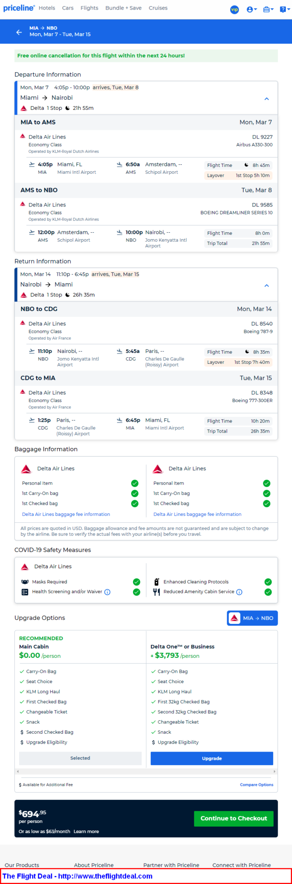
Task: Click the blue Upgrade button
Action: pos(212,758)
